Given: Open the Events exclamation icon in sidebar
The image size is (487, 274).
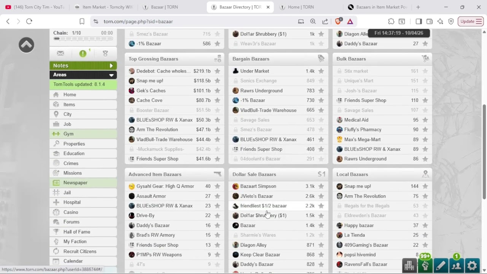Looking at the screenshot, I should tap(83, 54).
